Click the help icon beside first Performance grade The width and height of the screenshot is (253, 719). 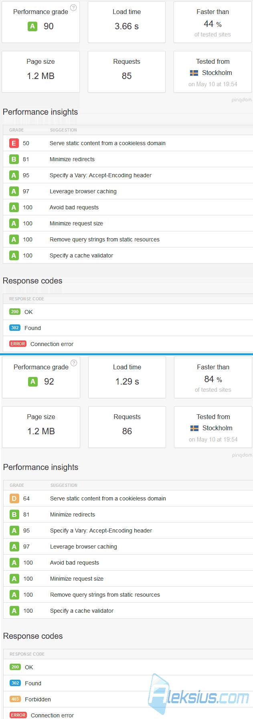point(73,8)
